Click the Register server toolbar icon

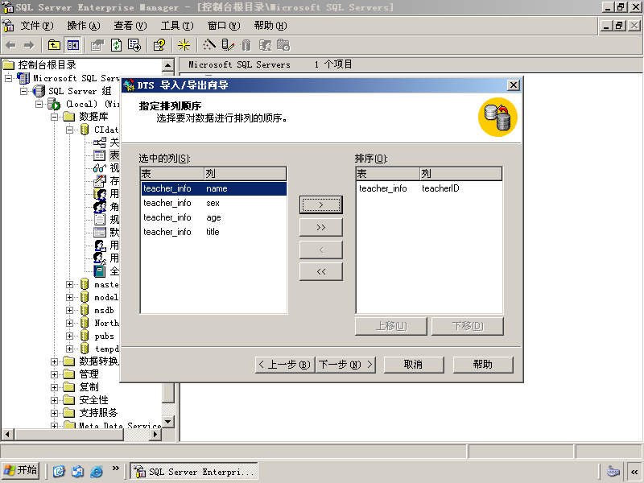tap(228, 45)
